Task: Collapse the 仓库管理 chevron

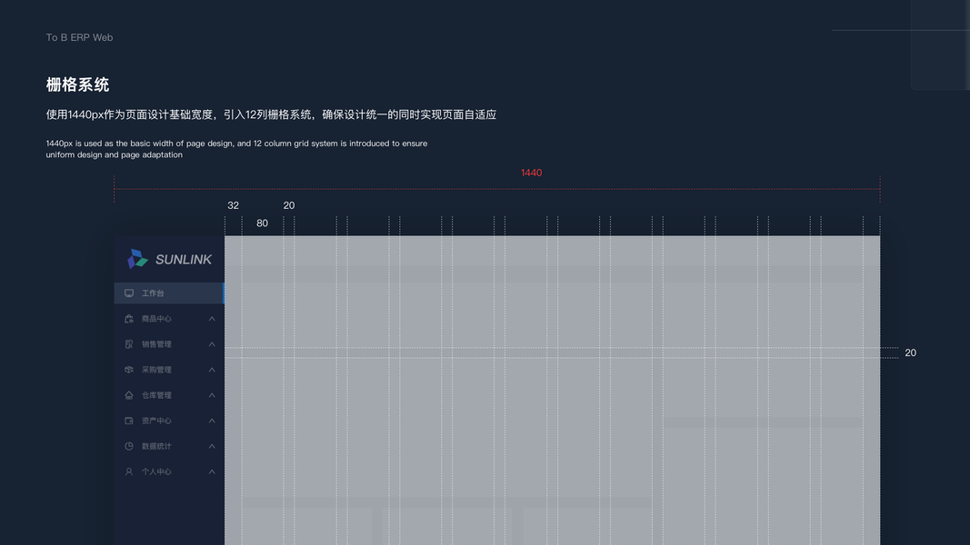Action: point(212,395)
